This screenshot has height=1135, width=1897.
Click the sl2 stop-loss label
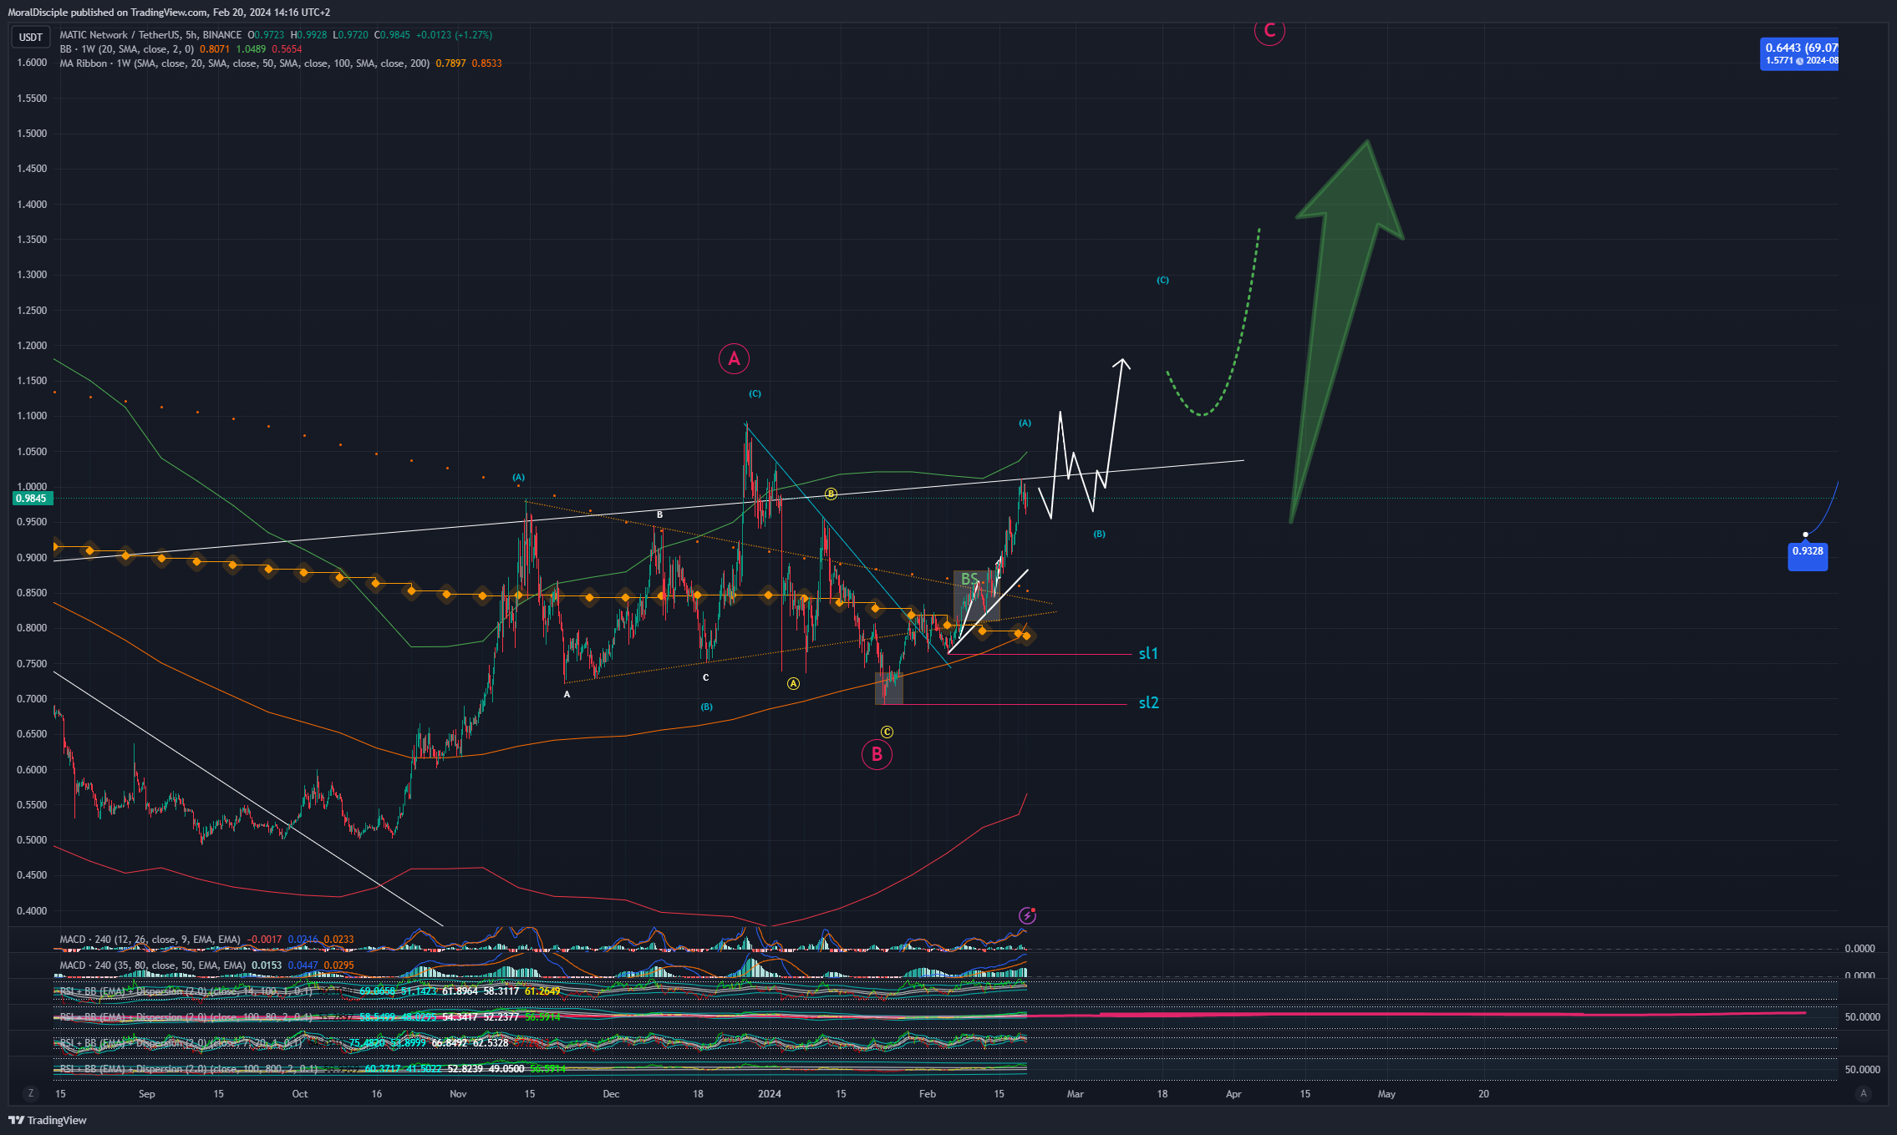pyautogui.click(x=1149, y=703)
